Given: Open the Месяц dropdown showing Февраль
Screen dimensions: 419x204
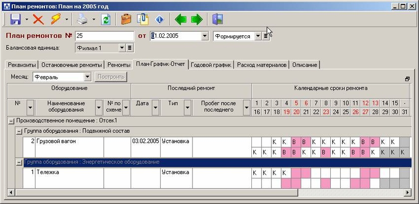Looking at the screenshot, I should [x=87, y=77].
